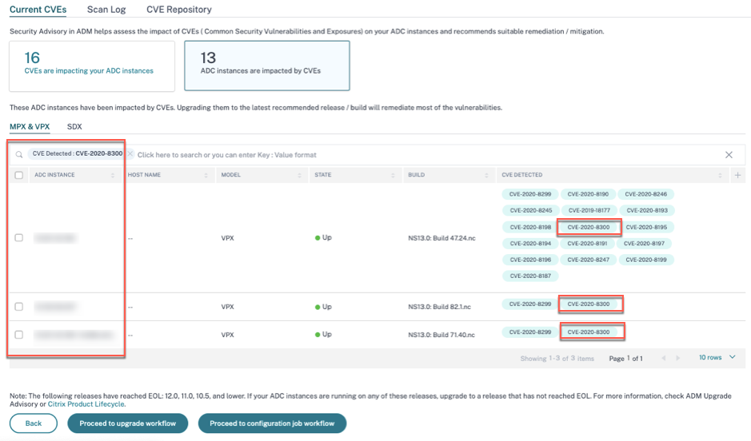Click Proceed to configuration job workflow
The width and height of the screenshot is (751, 441).
(272, 423)
